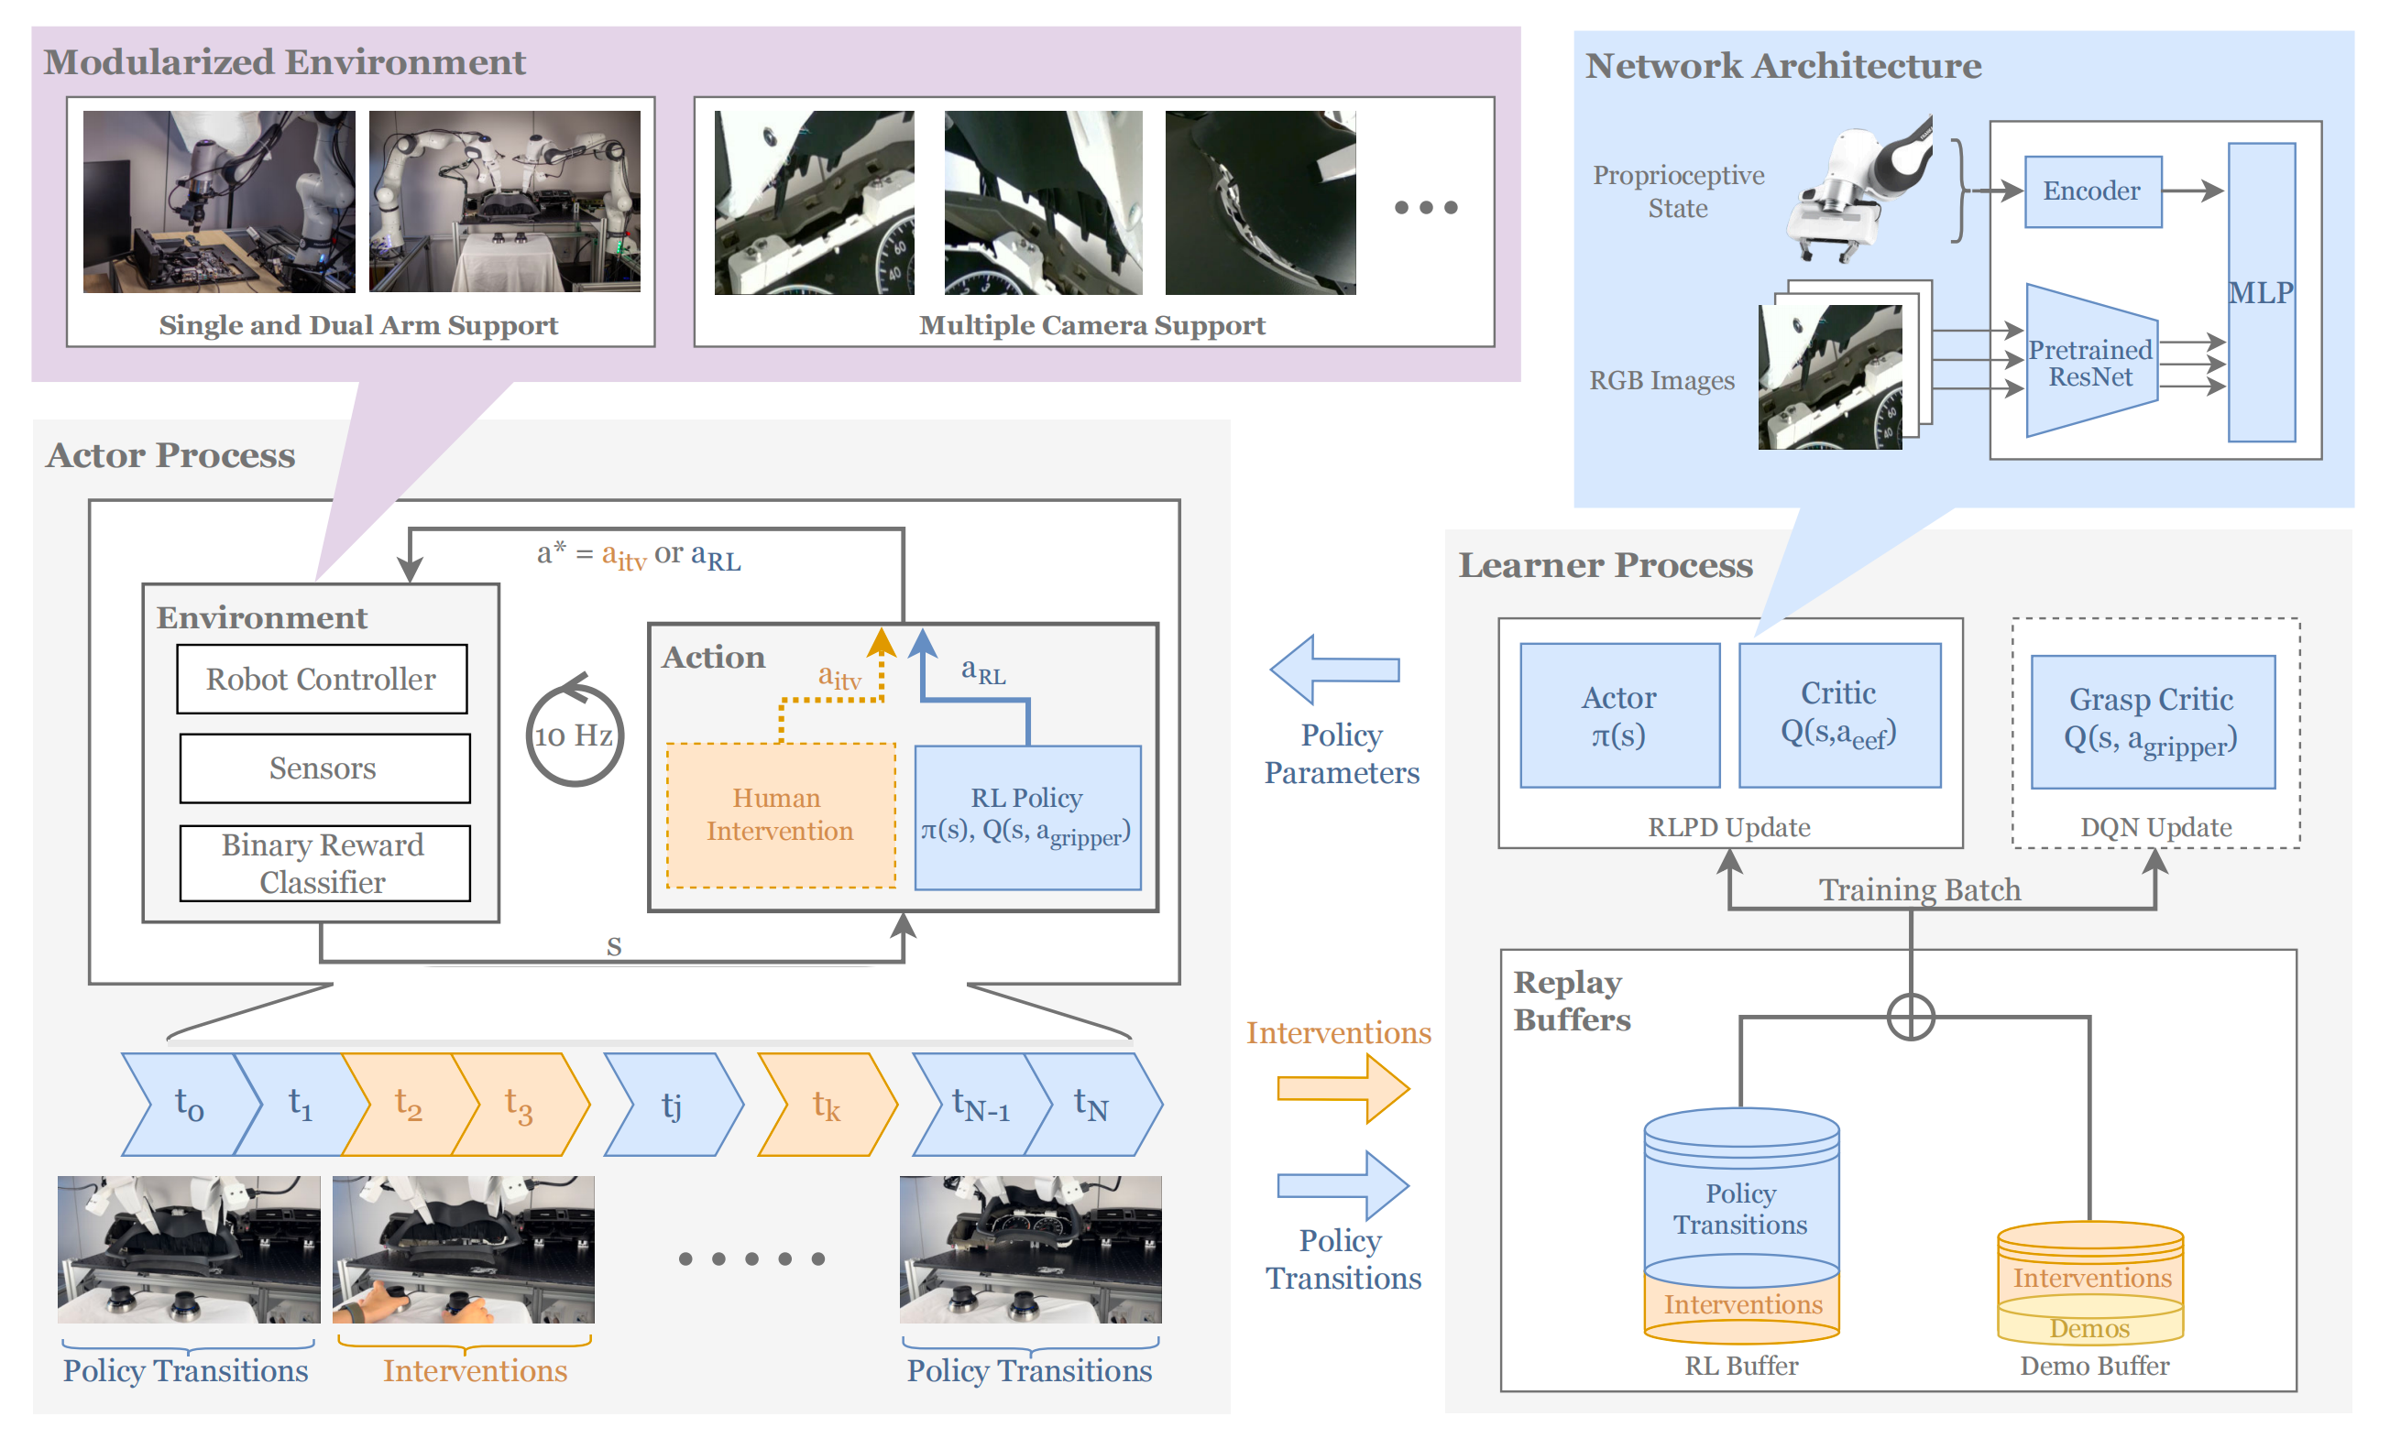Click the tall MLP block
The height and width of the screenshot is (1438, 2390).
pyautogui.click(x=2260, y=293)
